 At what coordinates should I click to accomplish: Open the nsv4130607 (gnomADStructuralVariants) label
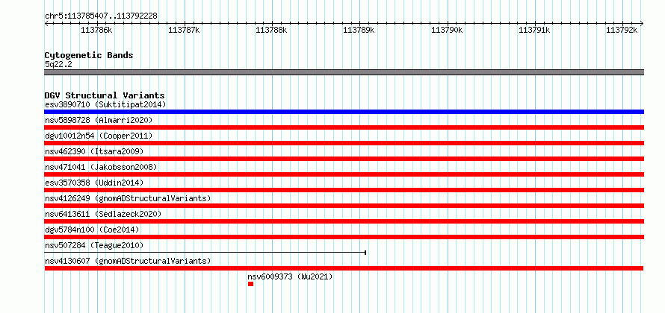(x=128, y=261)
